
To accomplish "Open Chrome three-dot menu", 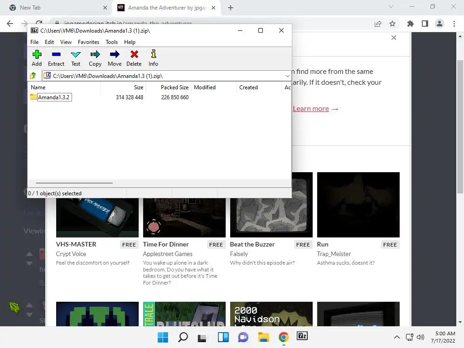I will [454, 24].
